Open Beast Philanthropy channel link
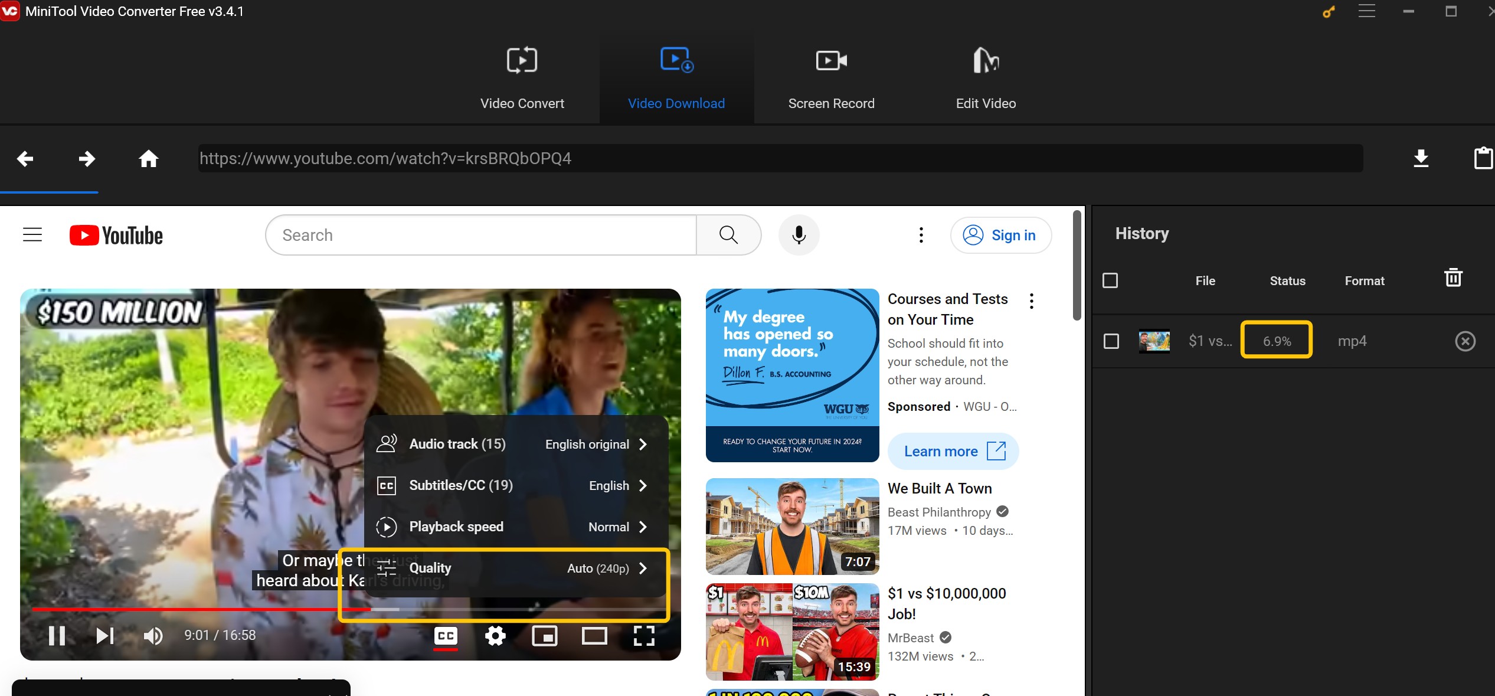This screenshot has width=1495, height=696. click(939, 512)
